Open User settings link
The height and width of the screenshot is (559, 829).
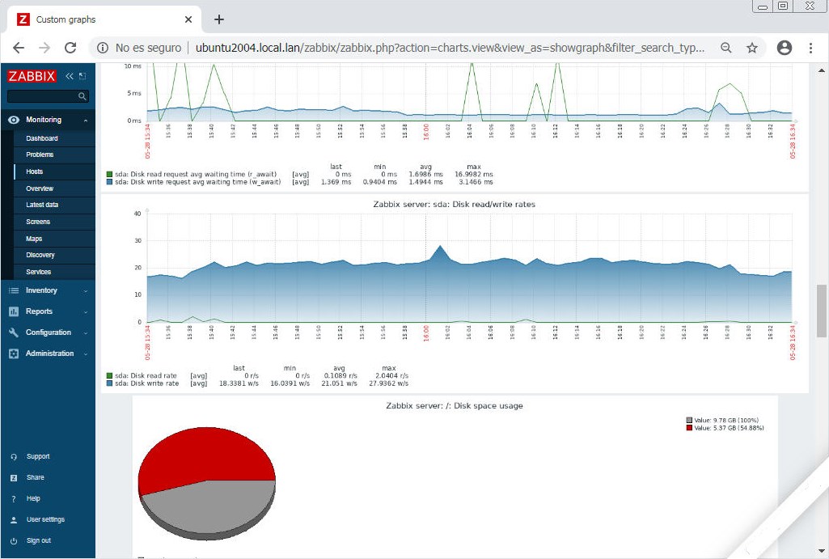tap(45, 520)
